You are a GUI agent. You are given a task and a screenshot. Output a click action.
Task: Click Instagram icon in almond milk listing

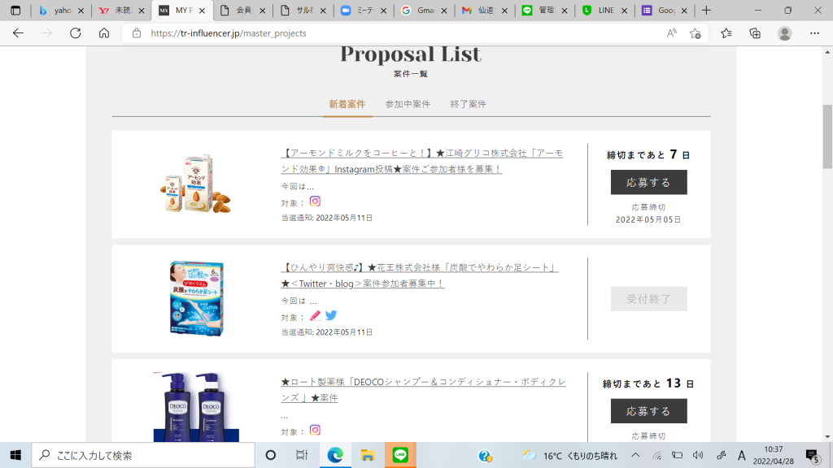[x=315, y=201]
